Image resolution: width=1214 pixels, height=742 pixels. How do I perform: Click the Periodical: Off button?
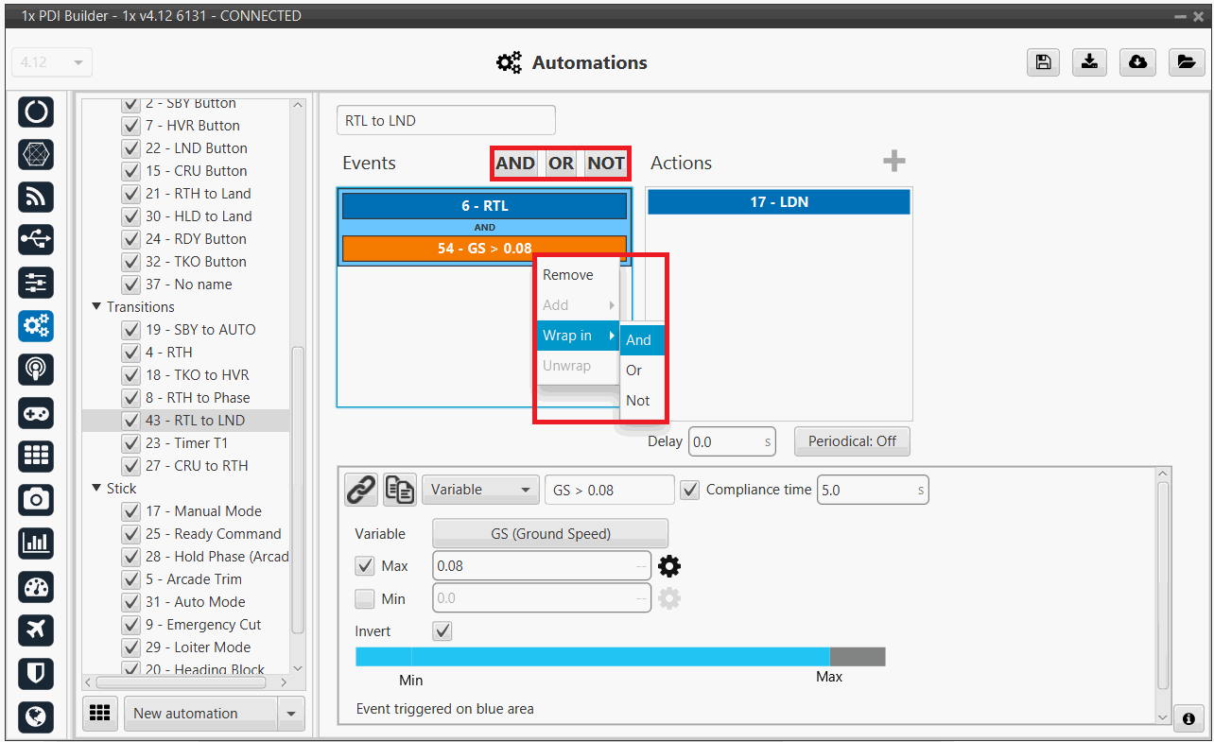click(x=852, y=441)
